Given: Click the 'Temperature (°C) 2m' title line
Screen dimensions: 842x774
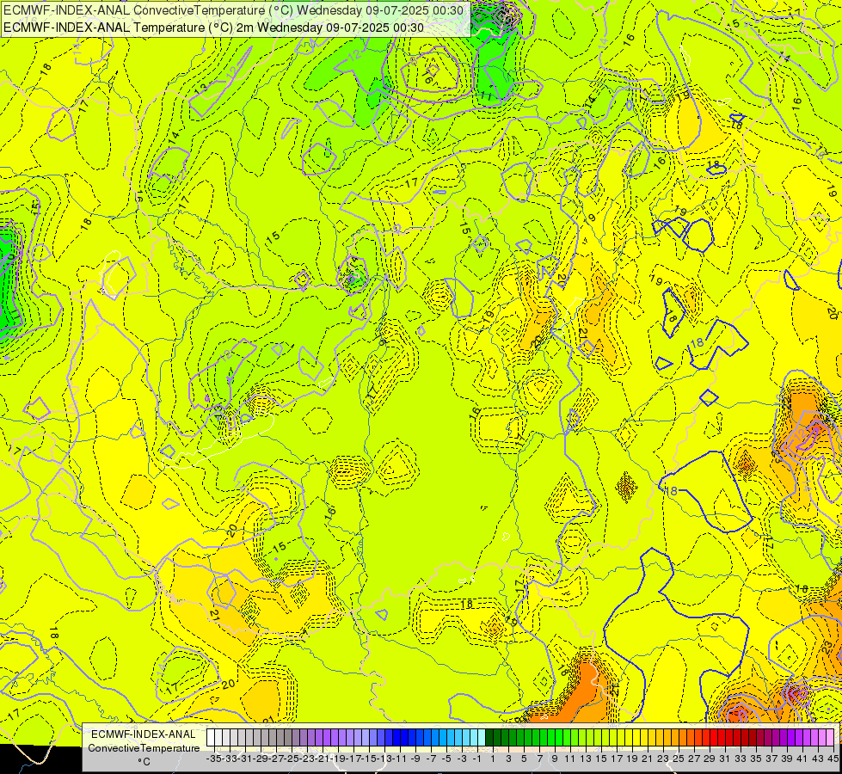Looking at the screenshot, I should coord(213,28).
